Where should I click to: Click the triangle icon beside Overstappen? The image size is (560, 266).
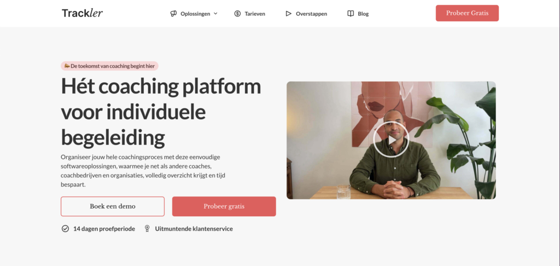pos(288,14)
